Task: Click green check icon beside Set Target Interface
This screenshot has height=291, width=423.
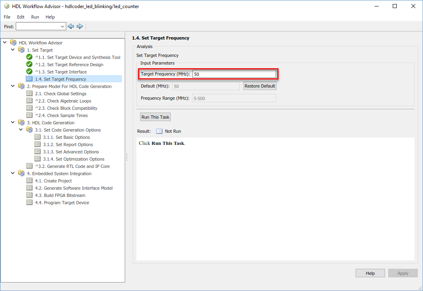Action: (29, 72)
